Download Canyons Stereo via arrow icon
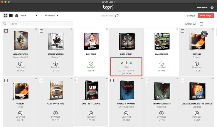217x127 pixels. [20, 113]
